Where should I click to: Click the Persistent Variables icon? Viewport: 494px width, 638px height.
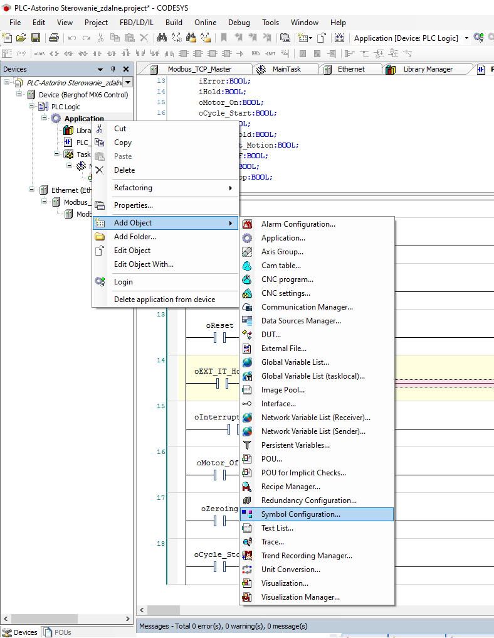click(x=247, y=445)
